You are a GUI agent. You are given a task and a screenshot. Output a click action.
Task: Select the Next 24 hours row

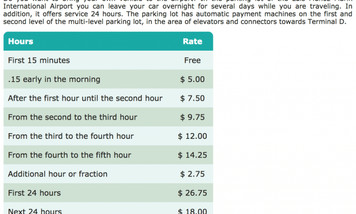(108, 208)
